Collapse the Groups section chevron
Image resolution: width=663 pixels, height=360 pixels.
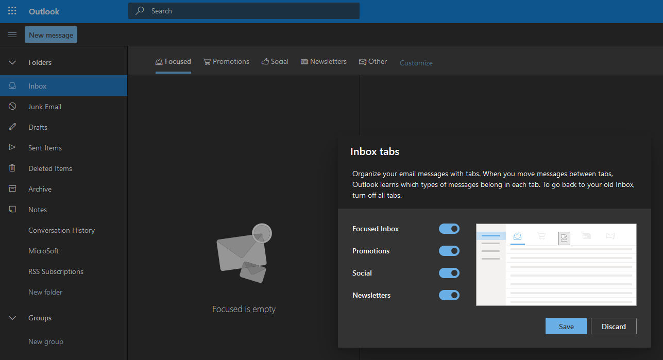pos(12,318)
